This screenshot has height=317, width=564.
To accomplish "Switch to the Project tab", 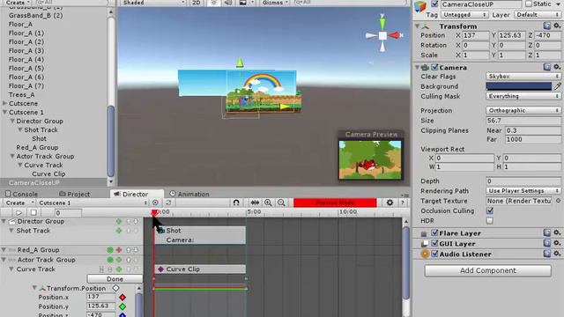I will coord(74,194).
